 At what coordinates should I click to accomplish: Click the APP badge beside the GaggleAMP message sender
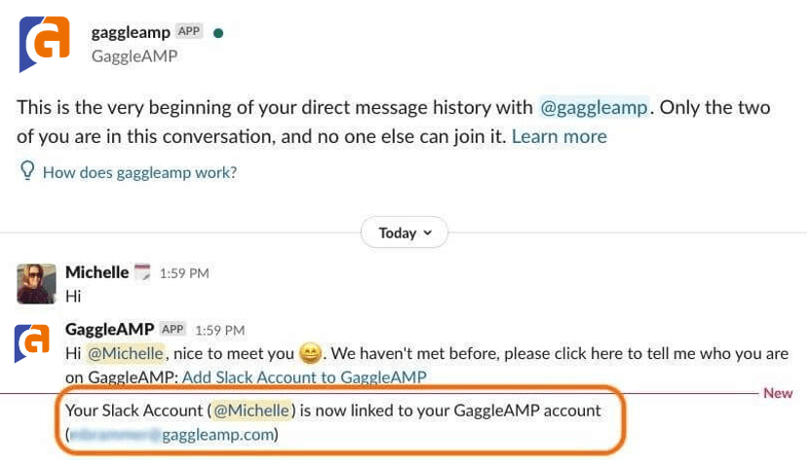[173, 329]
